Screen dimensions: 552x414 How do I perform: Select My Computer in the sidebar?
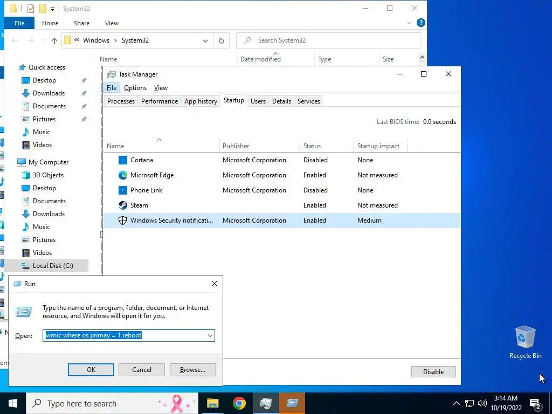coord(49,162)
